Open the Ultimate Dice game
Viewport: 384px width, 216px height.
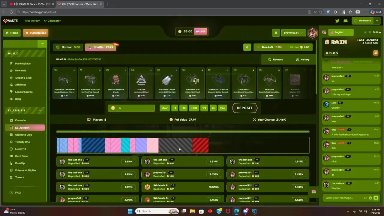coord(23,135)
